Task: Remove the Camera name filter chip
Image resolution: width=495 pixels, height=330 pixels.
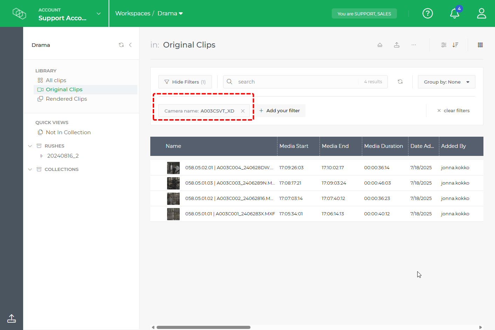Action: point(243,111)
